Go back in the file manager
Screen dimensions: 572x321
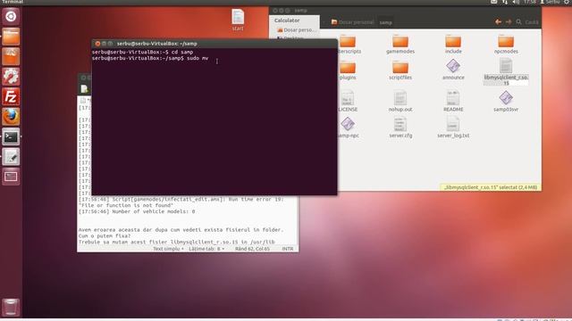tap(498, 22)
